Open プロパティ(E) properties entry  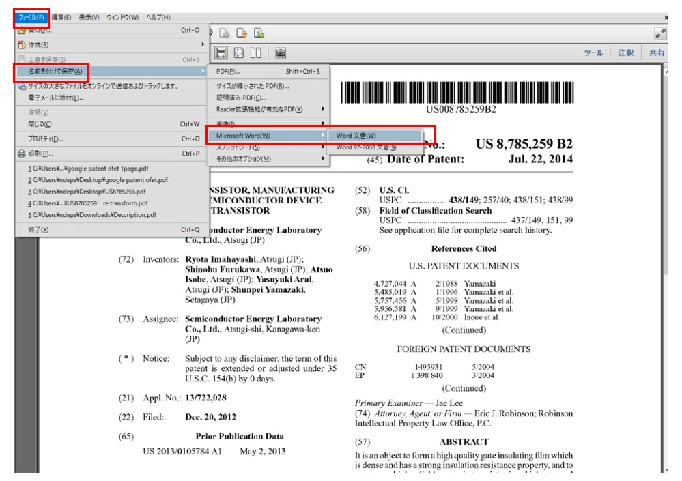112,139
